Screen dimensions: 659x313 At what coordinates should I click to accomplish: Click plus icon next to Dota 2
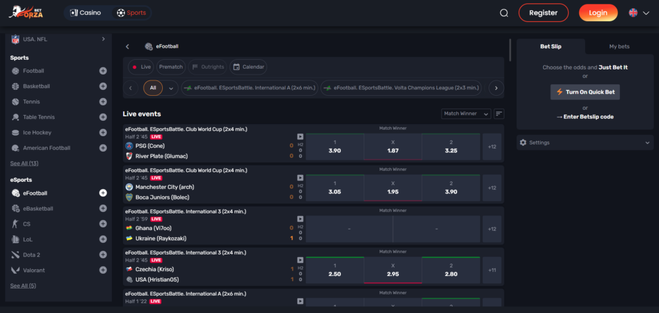click(103, 255)
